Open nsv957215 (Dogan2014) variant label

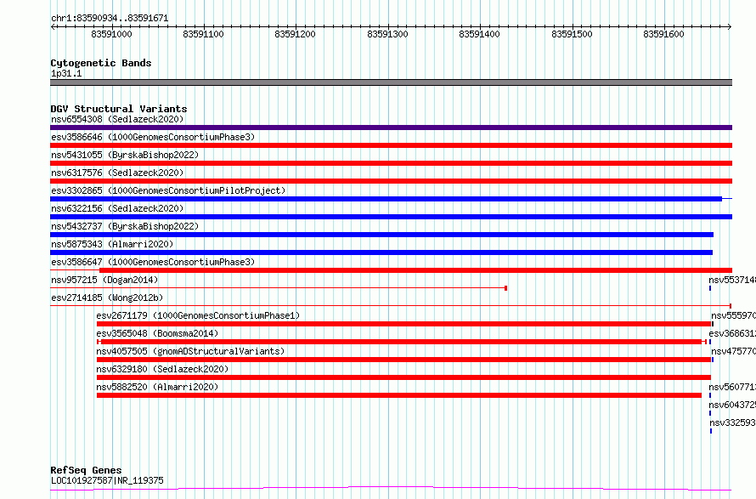104,280
